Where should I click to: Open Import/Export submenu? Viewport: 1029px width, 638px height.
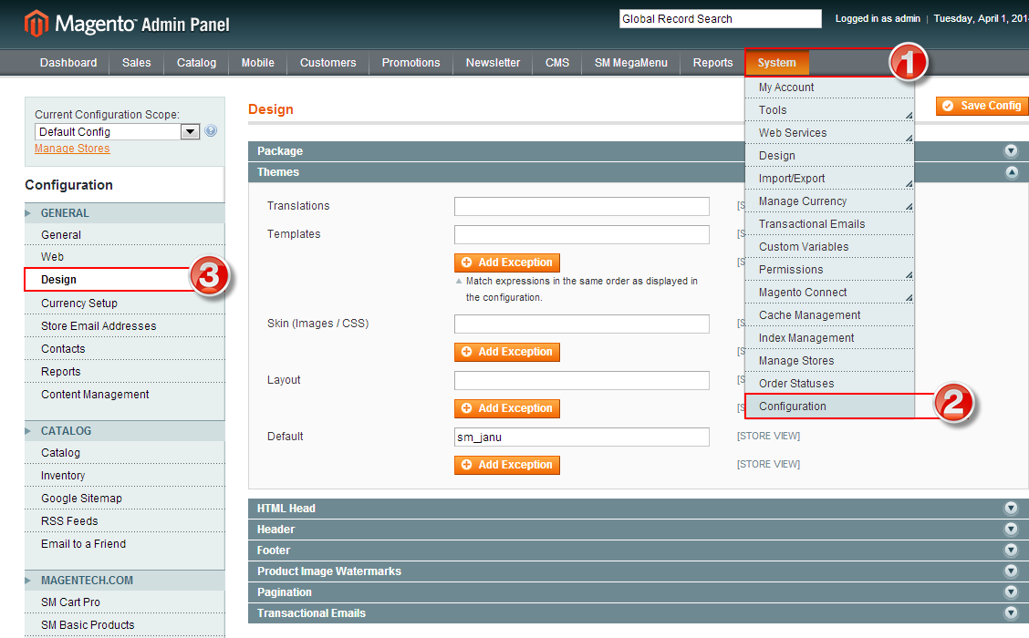829,179
